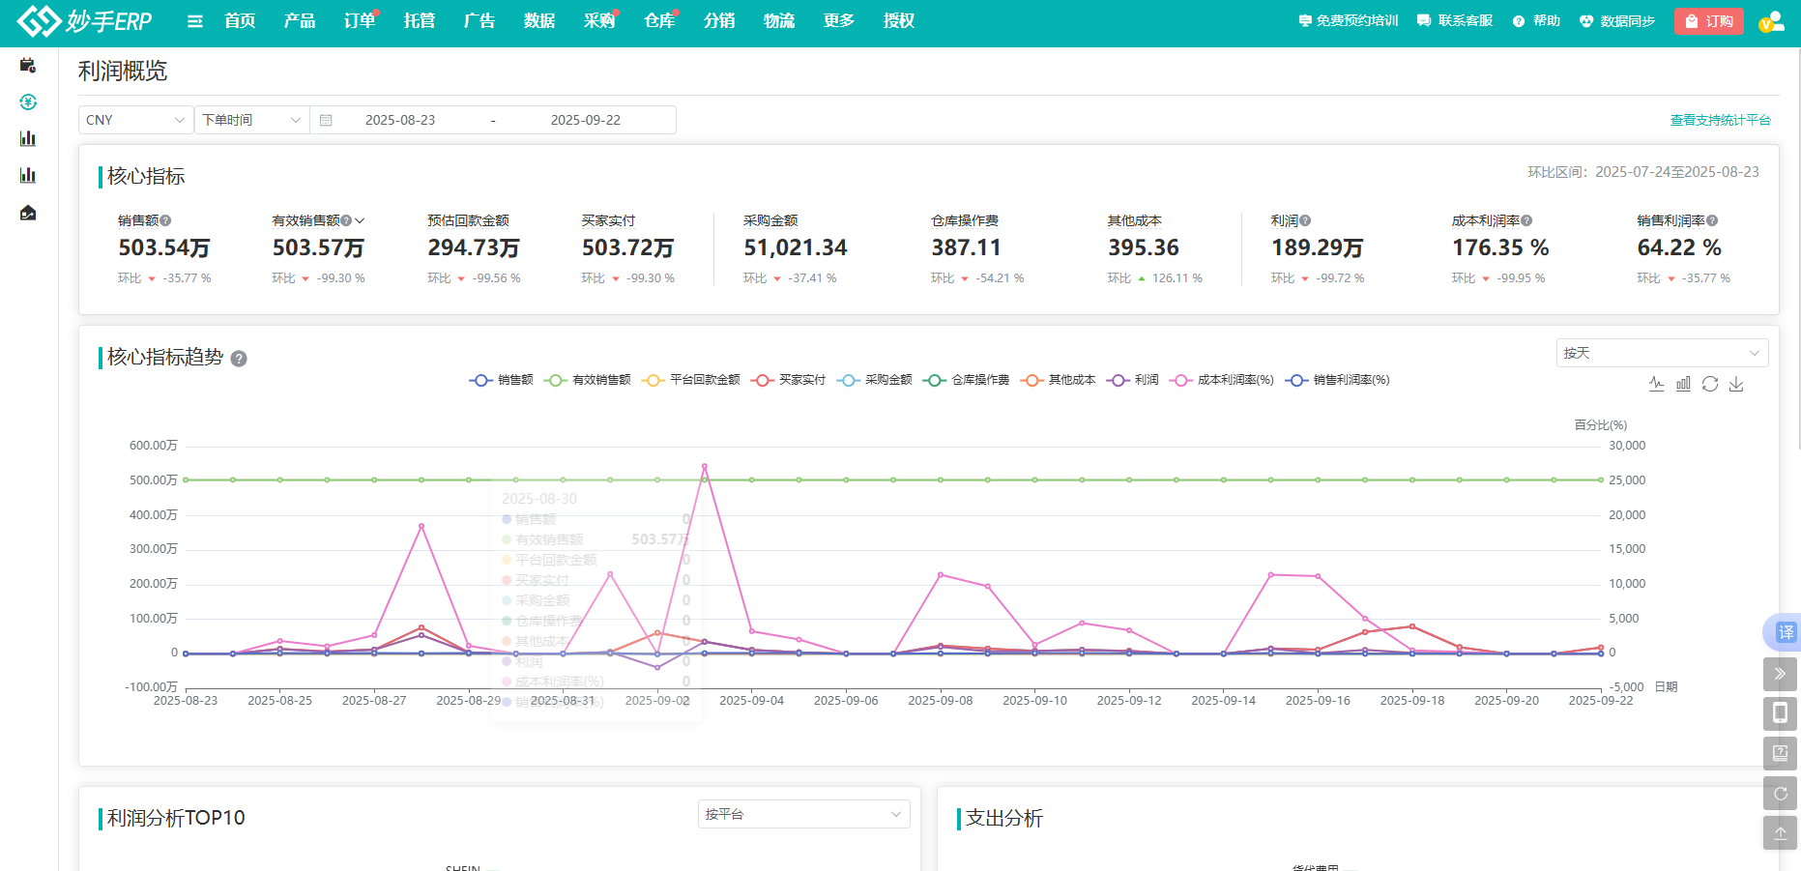This screenshot has width=1801, height=871.
Task: Expand the 下单时间 time type dropdown
Action: pyautogui.click(x=251, y=120)
